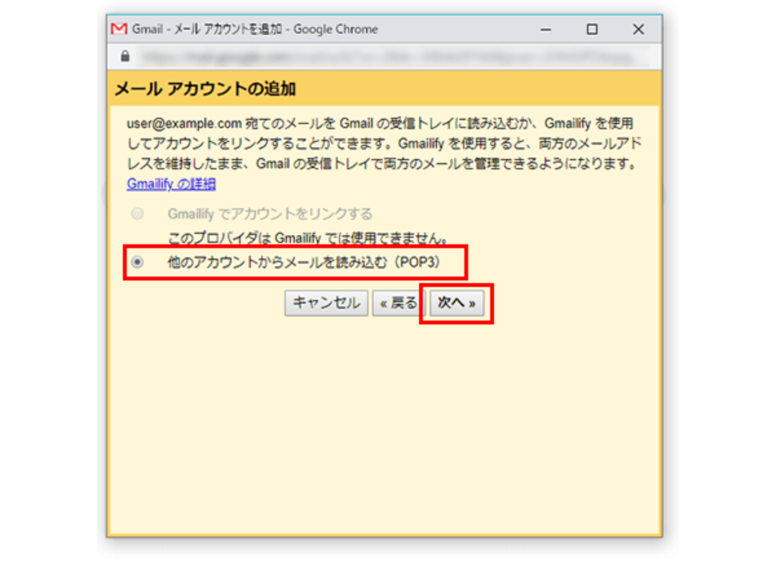Screen dimensions: 776x561
Task: Click the "メール アカウントの追加" heading
Action: 205,89
